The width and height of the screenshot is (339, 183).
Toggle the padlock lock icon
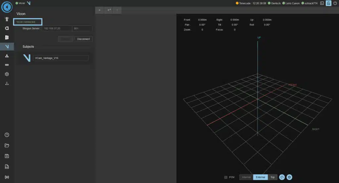coord(328,3)
